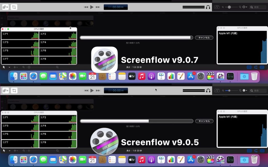Cancel the v9.0.5 export with キャンセル
Screen dimensions: 268x167
click(204, 121)
